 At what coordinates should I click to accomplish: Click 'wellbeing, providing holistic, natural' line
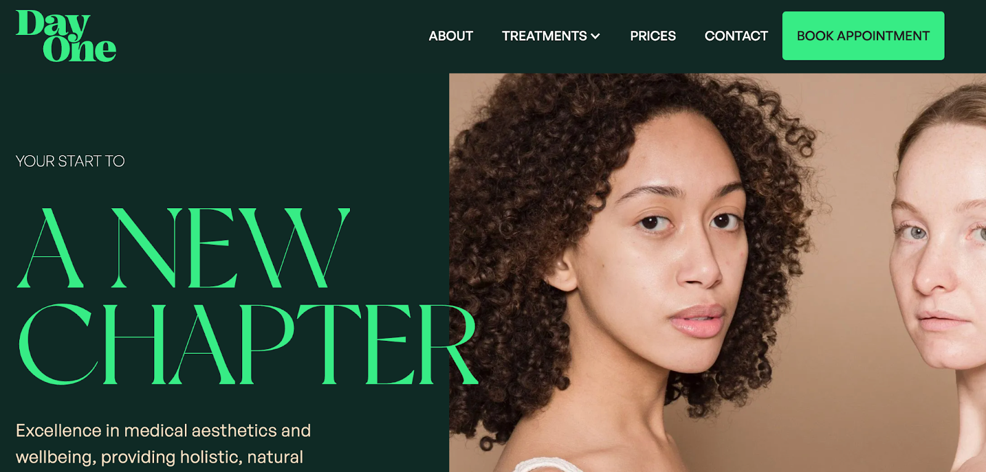[x=160, y=457]
